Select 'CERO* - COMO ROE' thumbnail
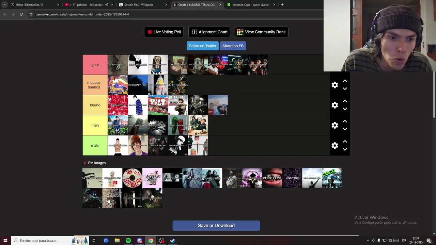This screenshot has width=436, height=245. (x=178, y=85)
